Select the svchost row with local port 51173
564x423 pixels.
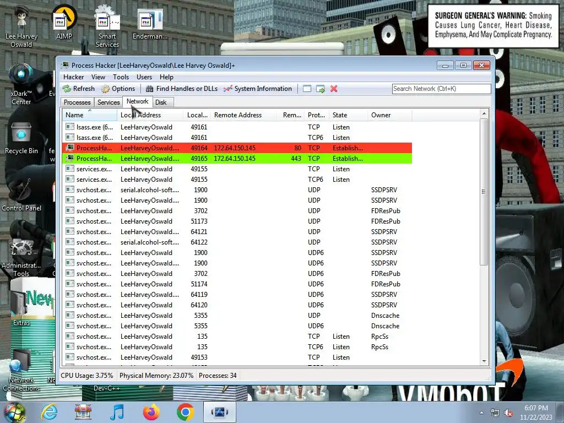point(237,221)
